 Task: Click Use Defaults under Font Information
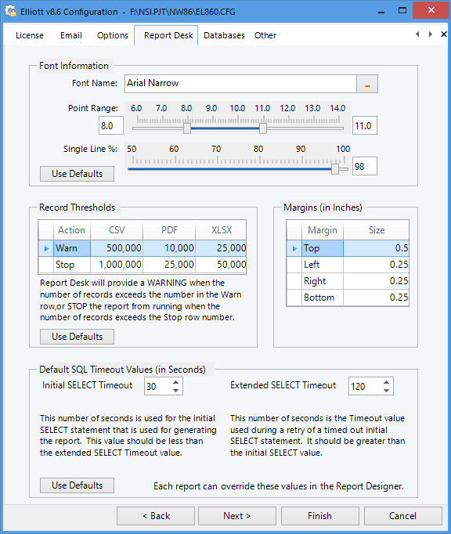coord(77,174)
